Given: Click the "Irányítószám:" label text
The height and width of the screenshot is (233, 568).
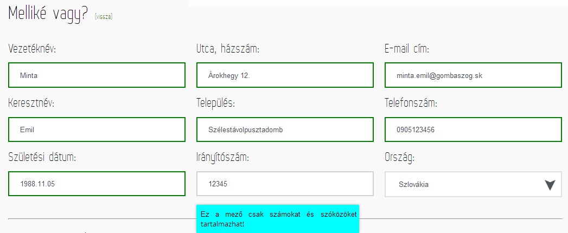Looking at the screenshot, I should coord(222,158).
